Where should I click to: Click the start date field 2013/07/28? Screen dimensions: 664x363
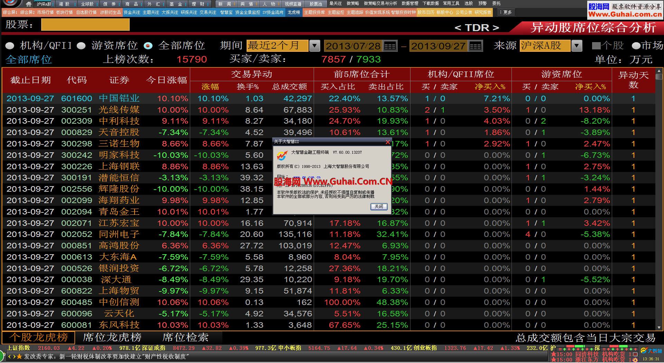353,46
